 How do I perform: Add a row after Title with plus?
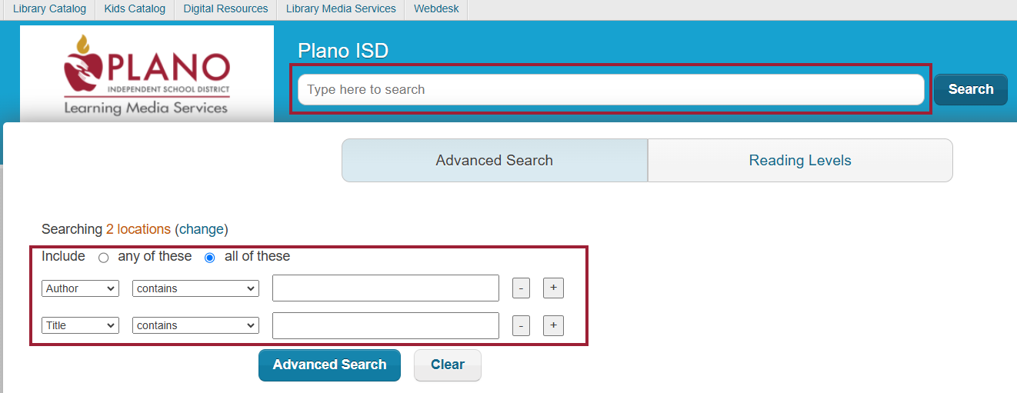pyautogui.click(x=553, y=325)
